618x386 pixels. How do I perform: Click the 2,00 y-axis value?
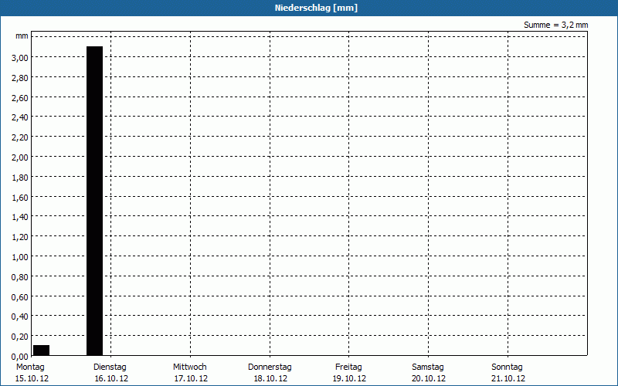click(20, 157)
